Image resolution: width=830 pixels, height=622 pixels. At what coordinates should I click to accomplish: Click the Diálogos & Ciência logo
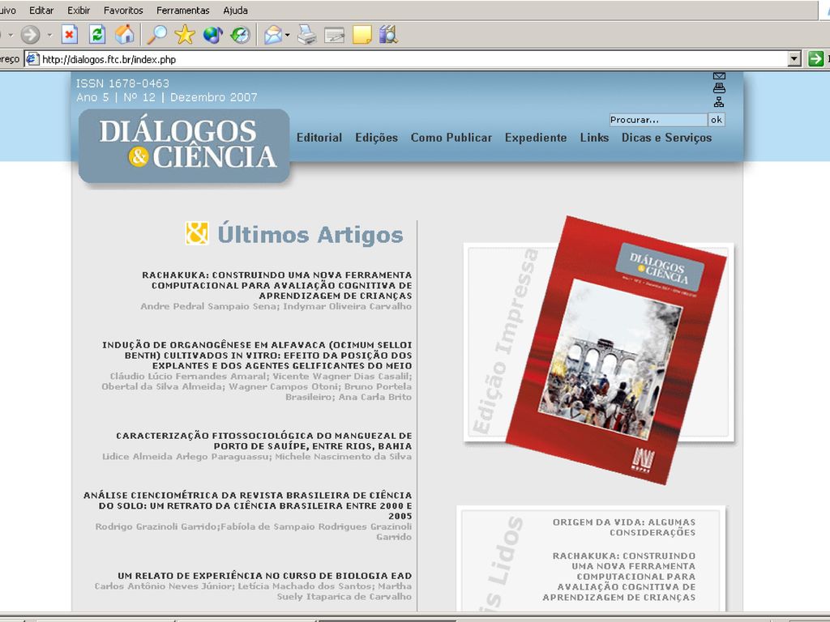click(184, 146)
